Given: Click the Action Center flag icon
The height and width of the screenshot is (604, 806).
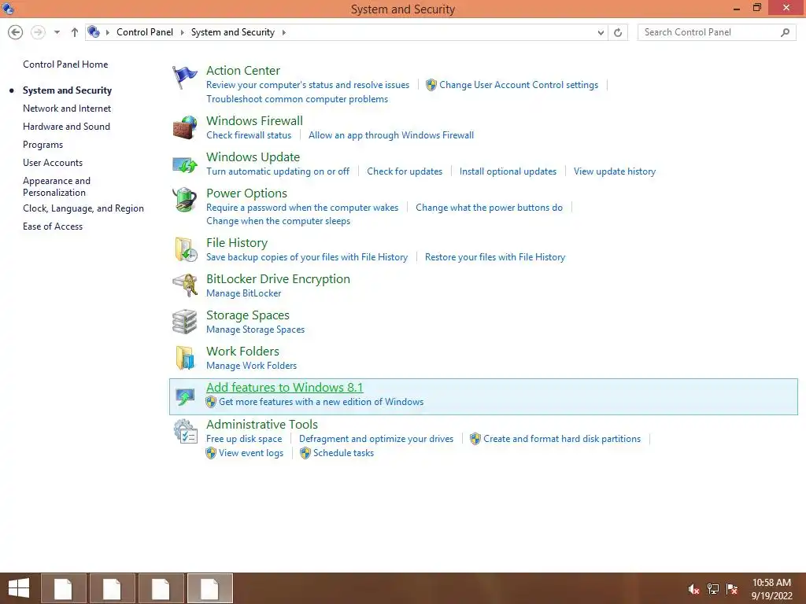Looking at the screenshot, I should click(x=184, y=78).
